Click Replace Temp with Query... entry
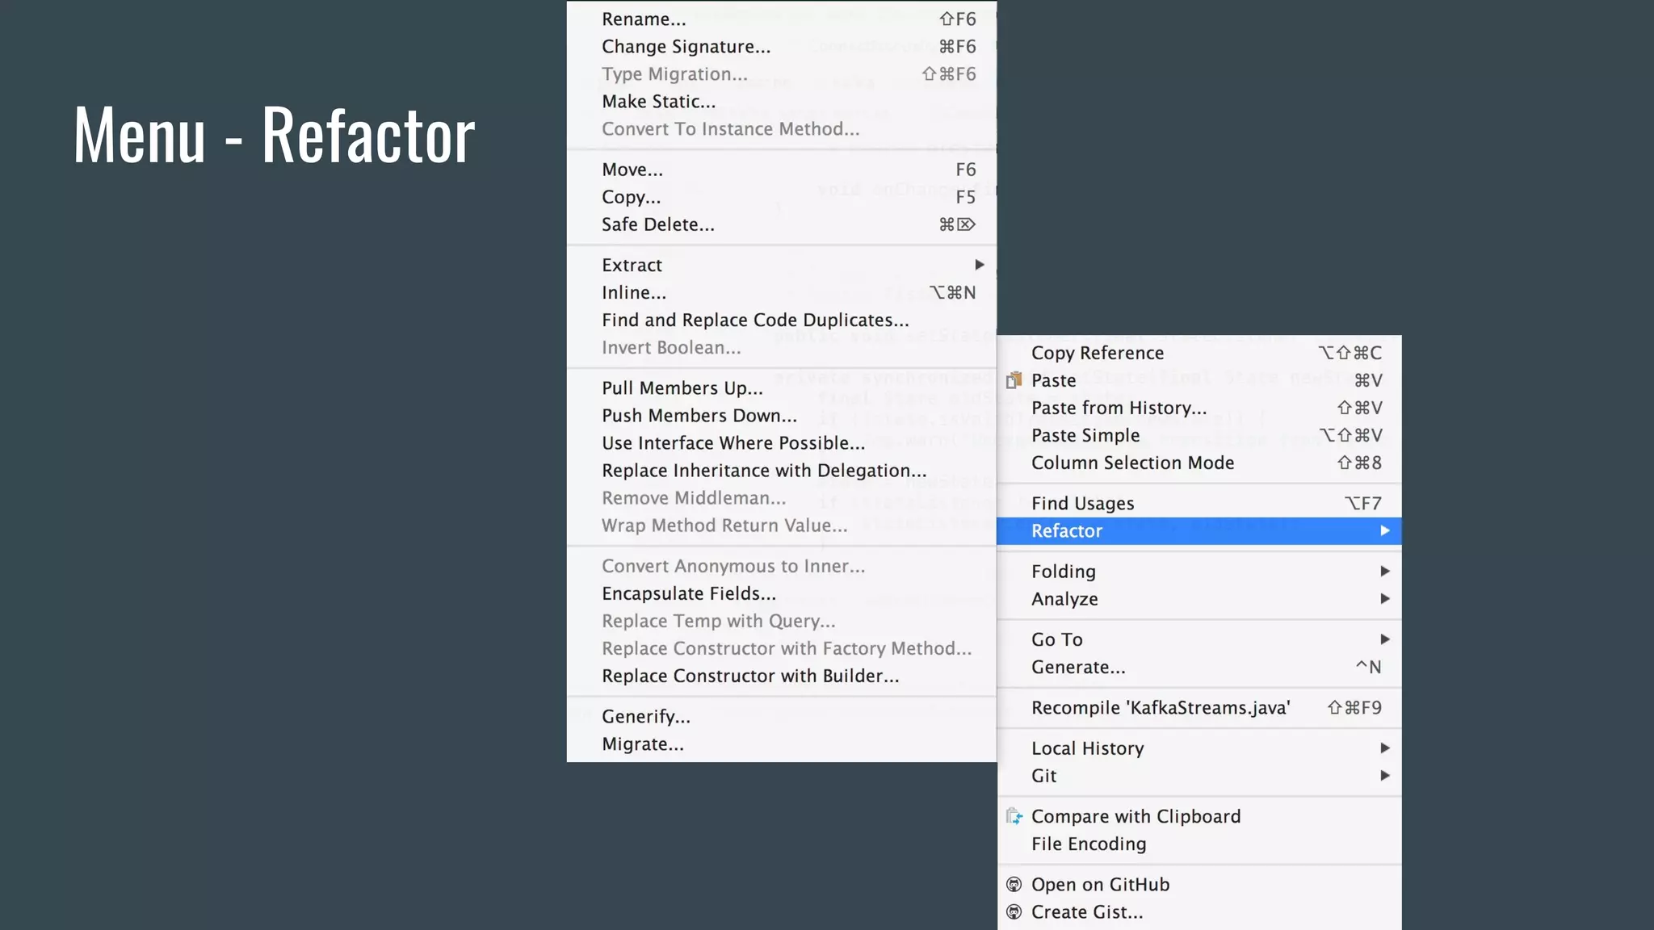Screen dimensions: 1654x930 (782, 621)
